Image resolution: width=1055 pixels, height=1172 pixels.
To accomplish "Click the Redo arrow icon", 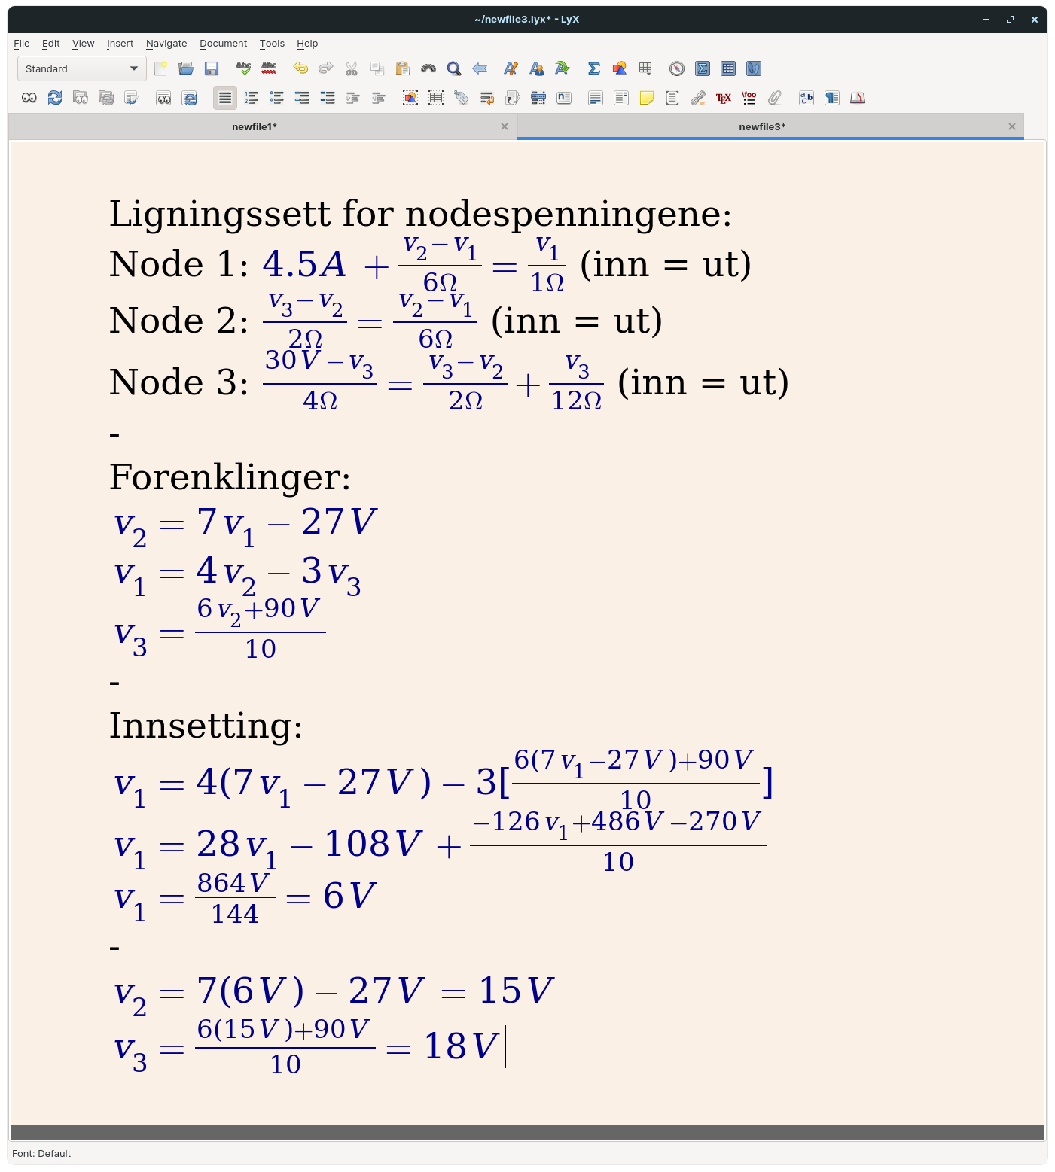I will 326,68.
